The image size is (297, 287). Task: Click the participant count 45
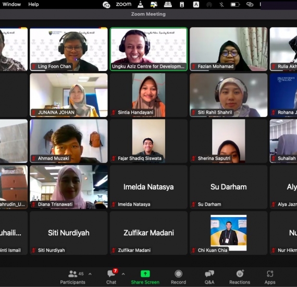pyautogui.click(x=81, y=274)
